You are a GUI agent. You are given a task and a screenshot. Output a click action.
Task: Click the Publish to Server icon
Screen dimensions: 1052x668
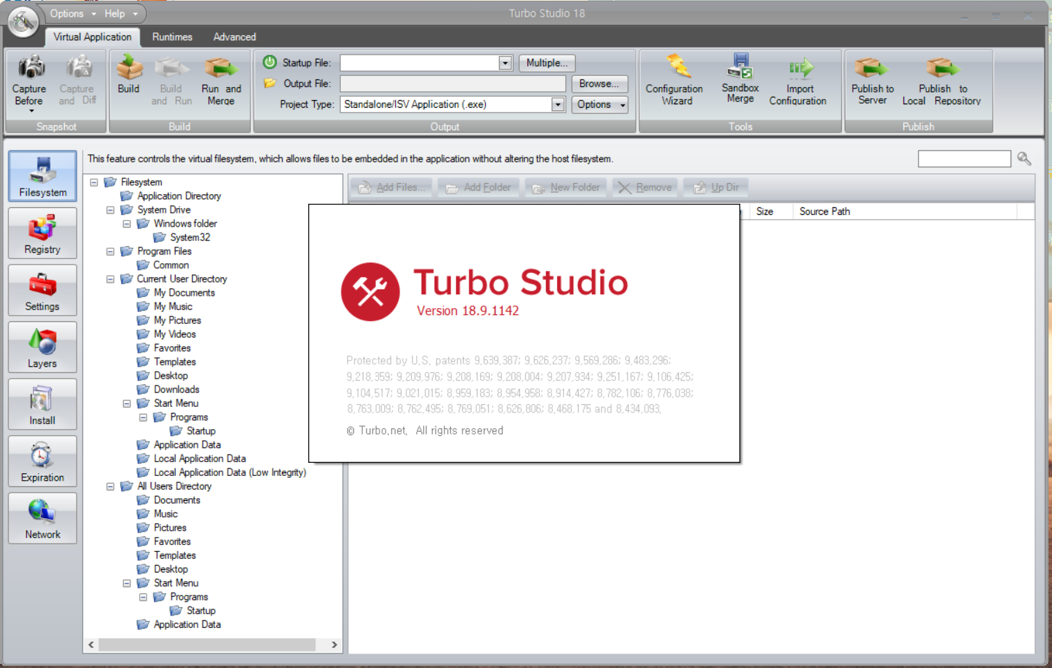(x=871, y=68)
